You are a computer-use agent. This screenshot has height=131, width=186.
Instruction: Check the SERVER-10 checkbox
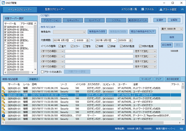tap(5, 51)
